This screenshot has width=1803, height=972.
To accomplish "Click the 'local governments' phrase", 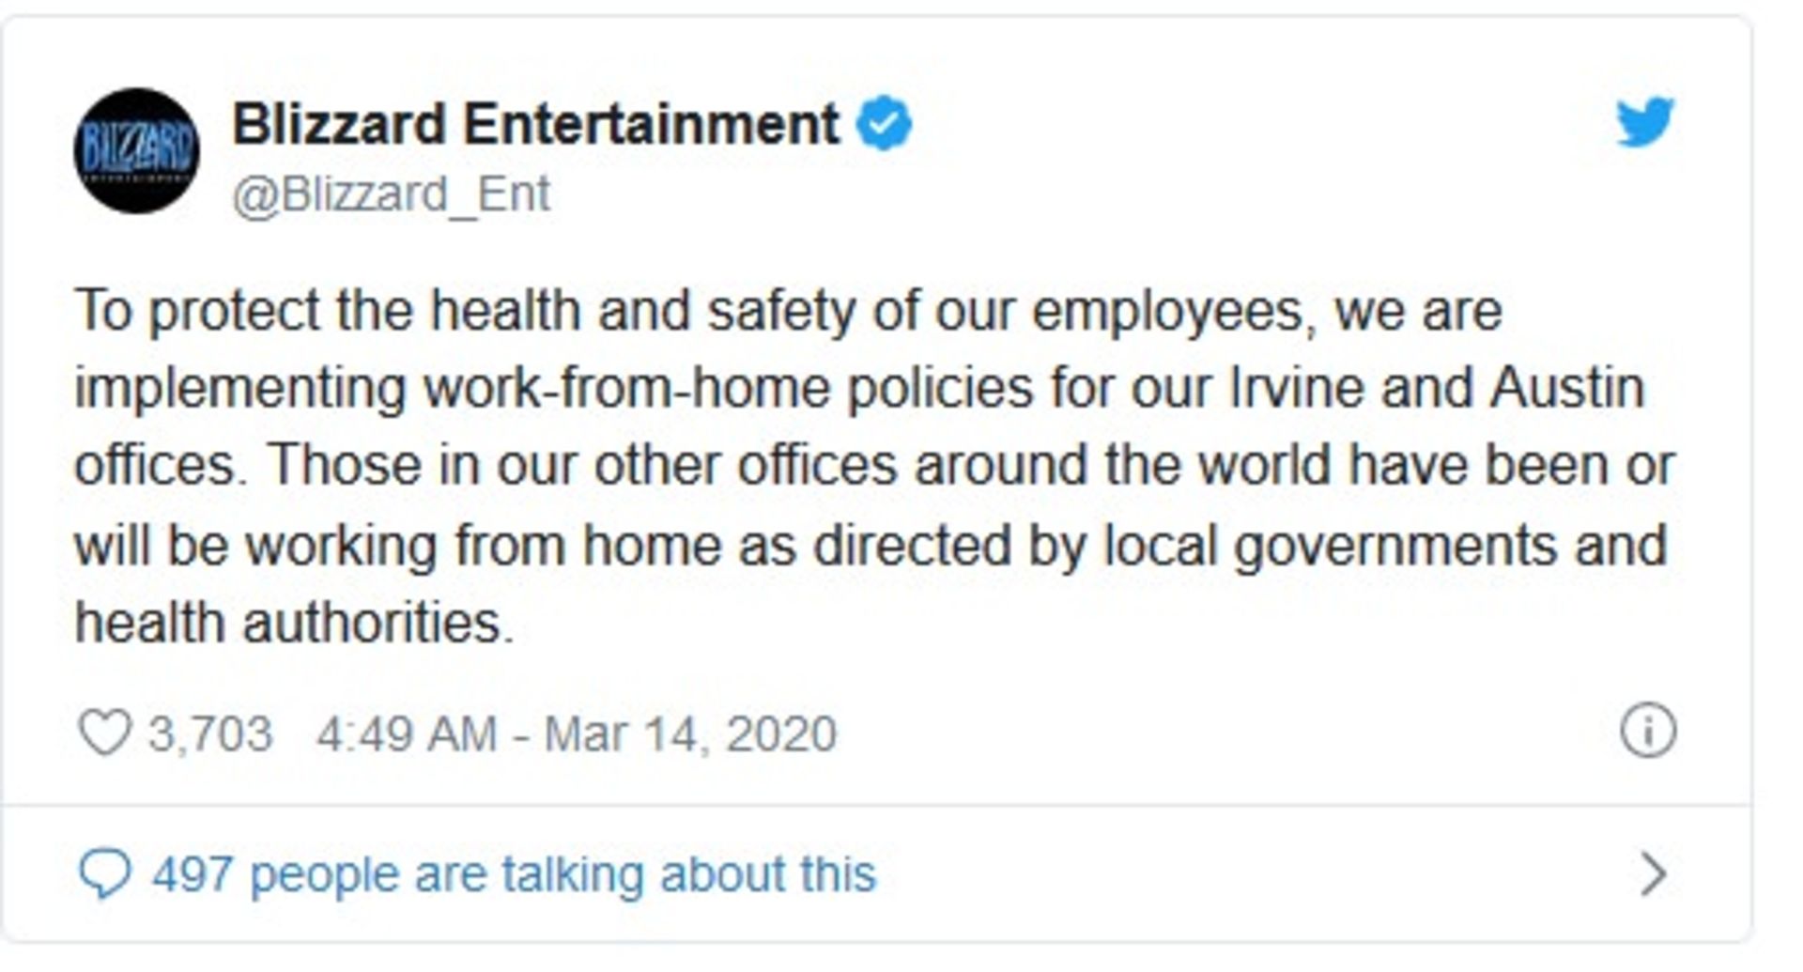I will 1330,546.
